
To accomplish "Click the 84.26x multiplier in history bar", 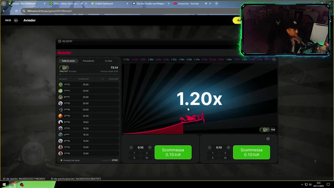I will tap(213, 60).
